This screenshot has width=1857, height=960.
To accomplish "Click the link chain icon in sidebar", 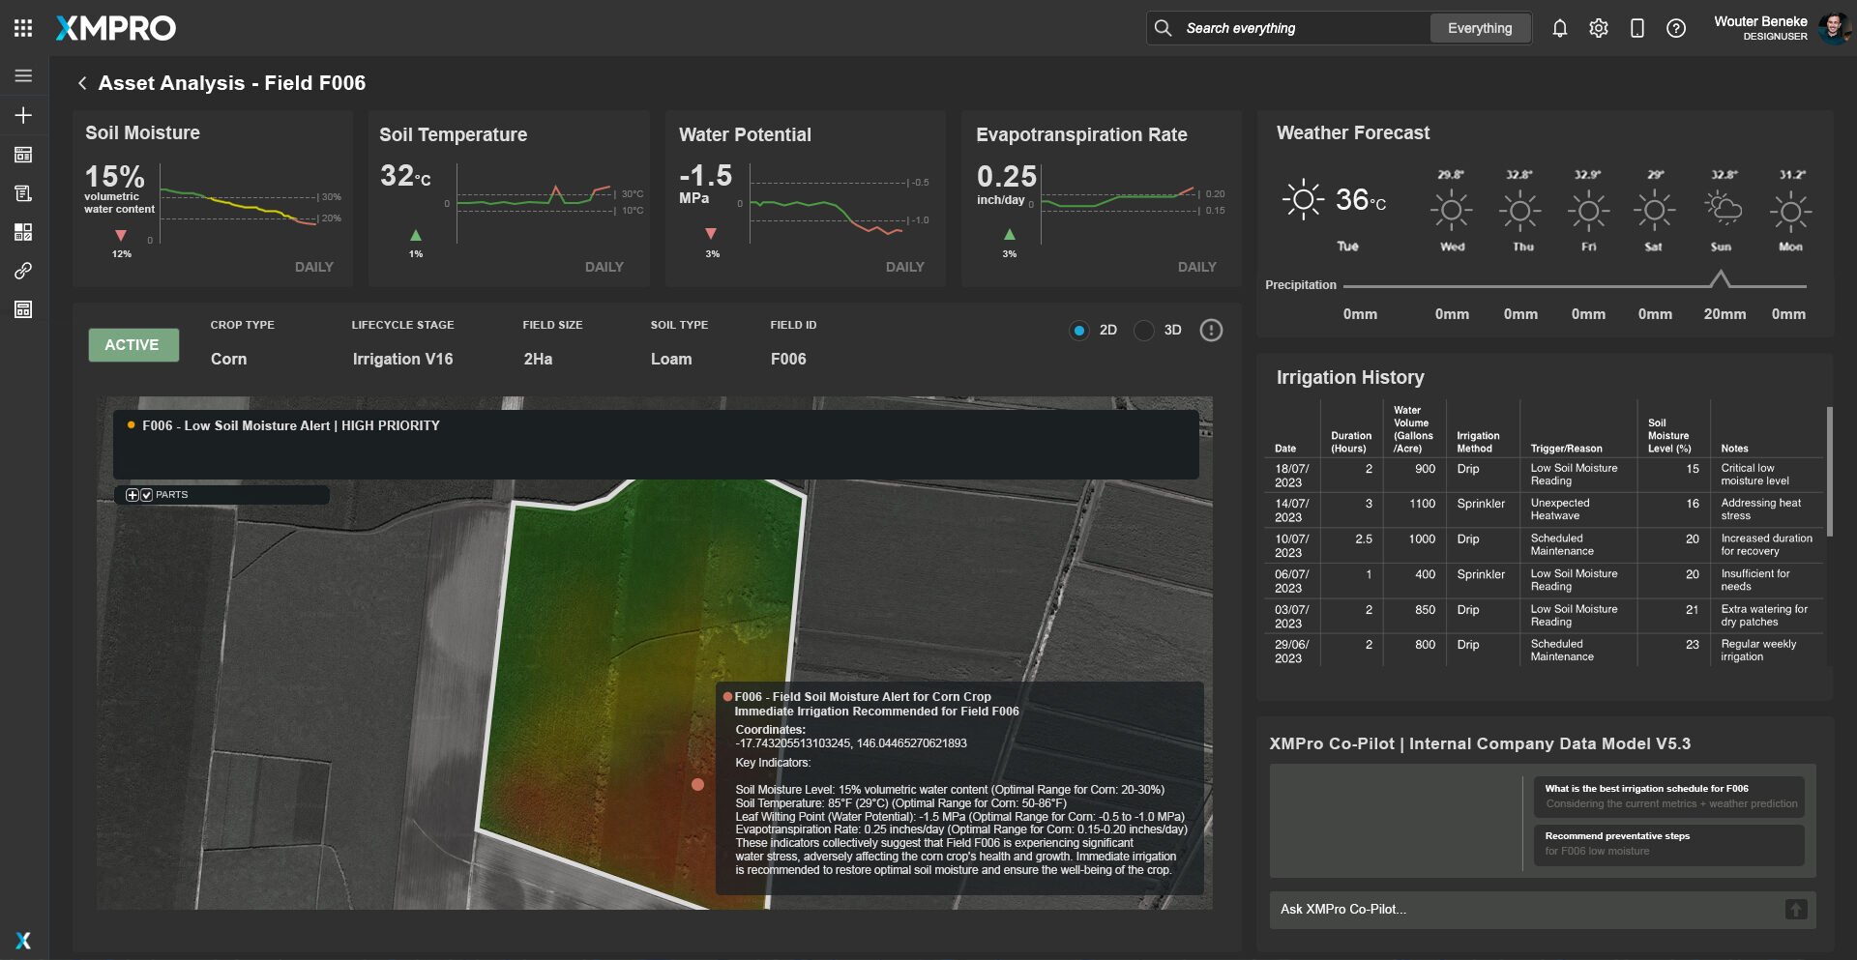I will click(23, 271).
